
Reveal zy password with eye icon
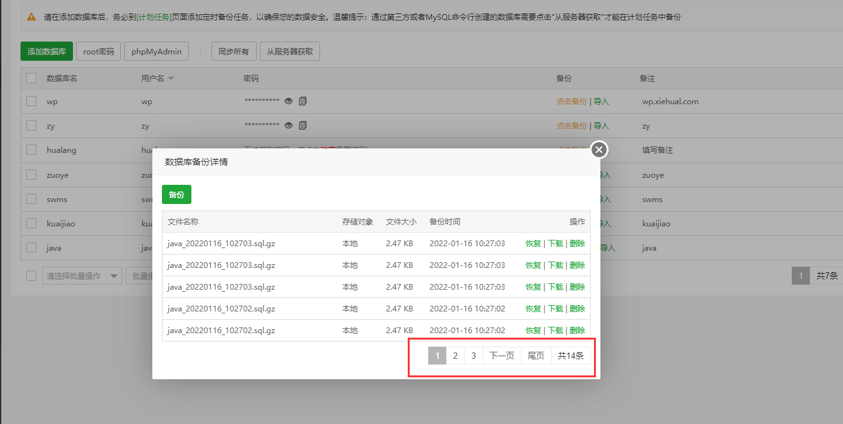pos(289,125)
